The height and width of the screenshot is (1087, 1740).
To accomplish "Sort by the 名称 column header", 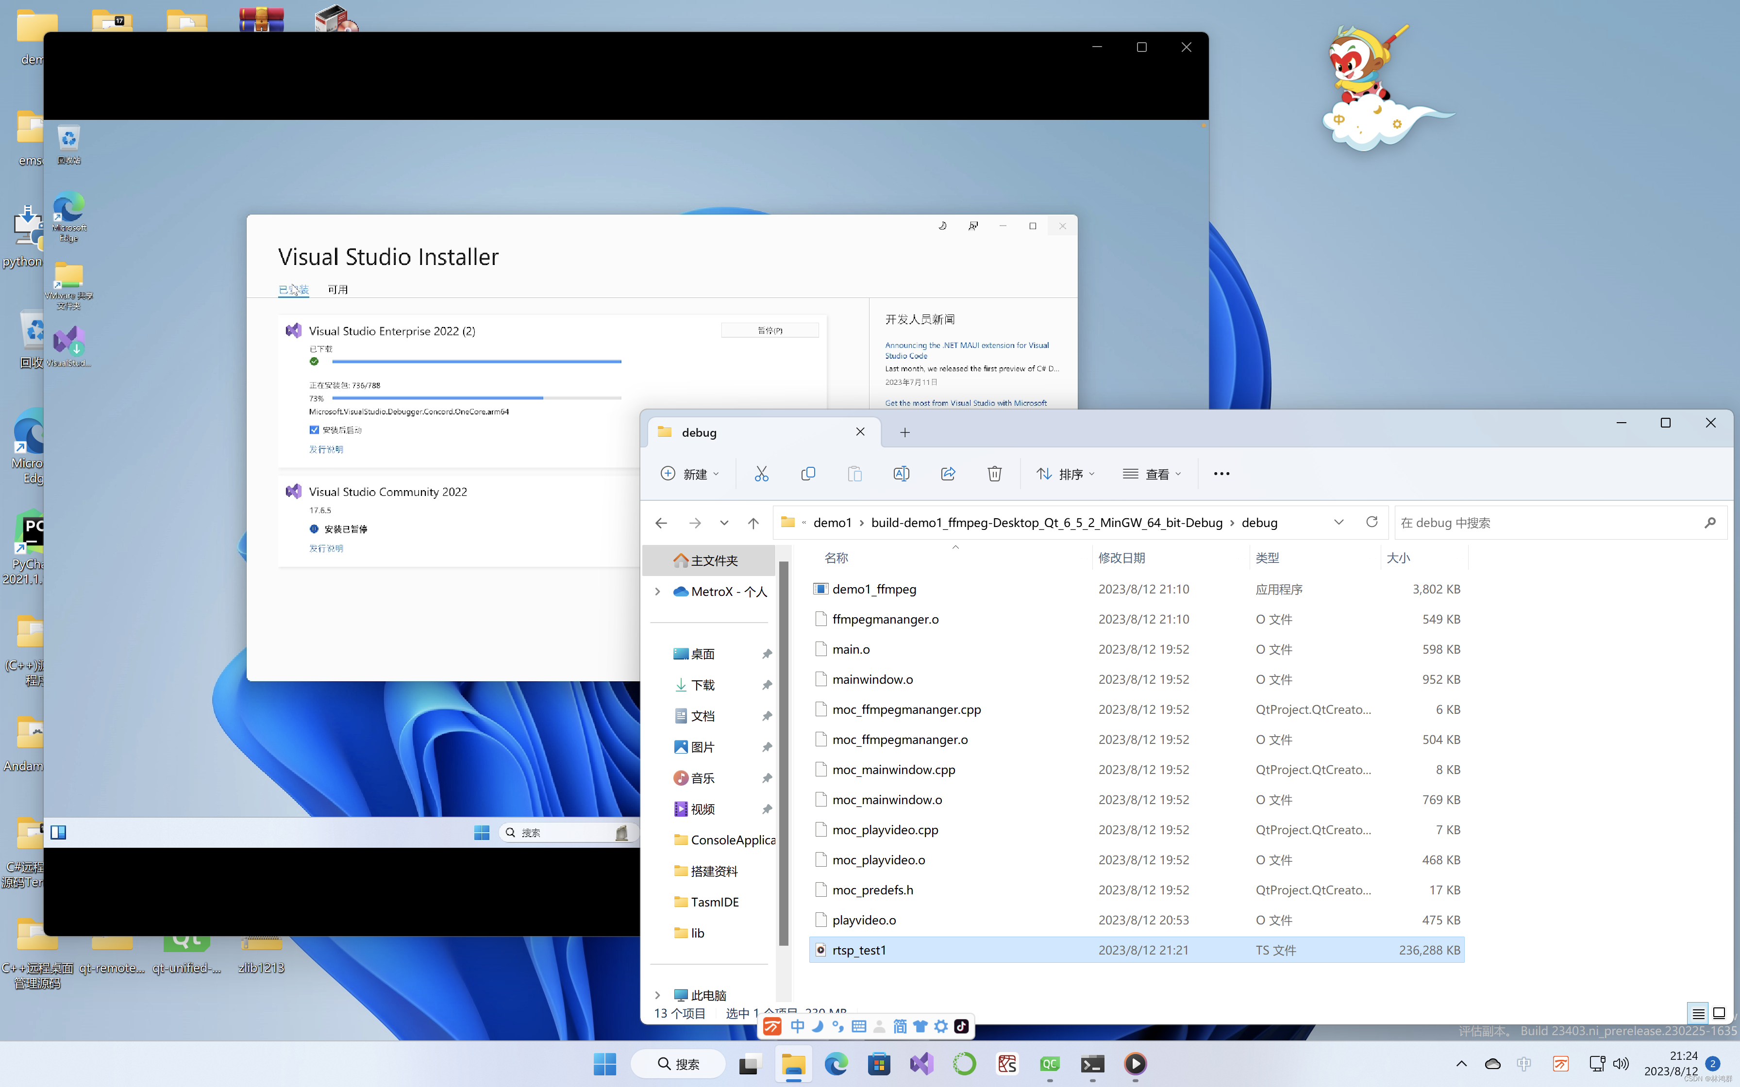I will tap(836, 558).
